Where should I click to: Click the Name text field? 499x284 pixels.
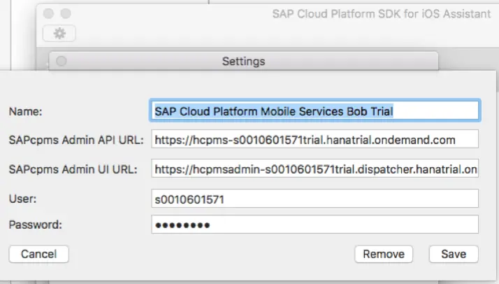[x=314, y=111]
